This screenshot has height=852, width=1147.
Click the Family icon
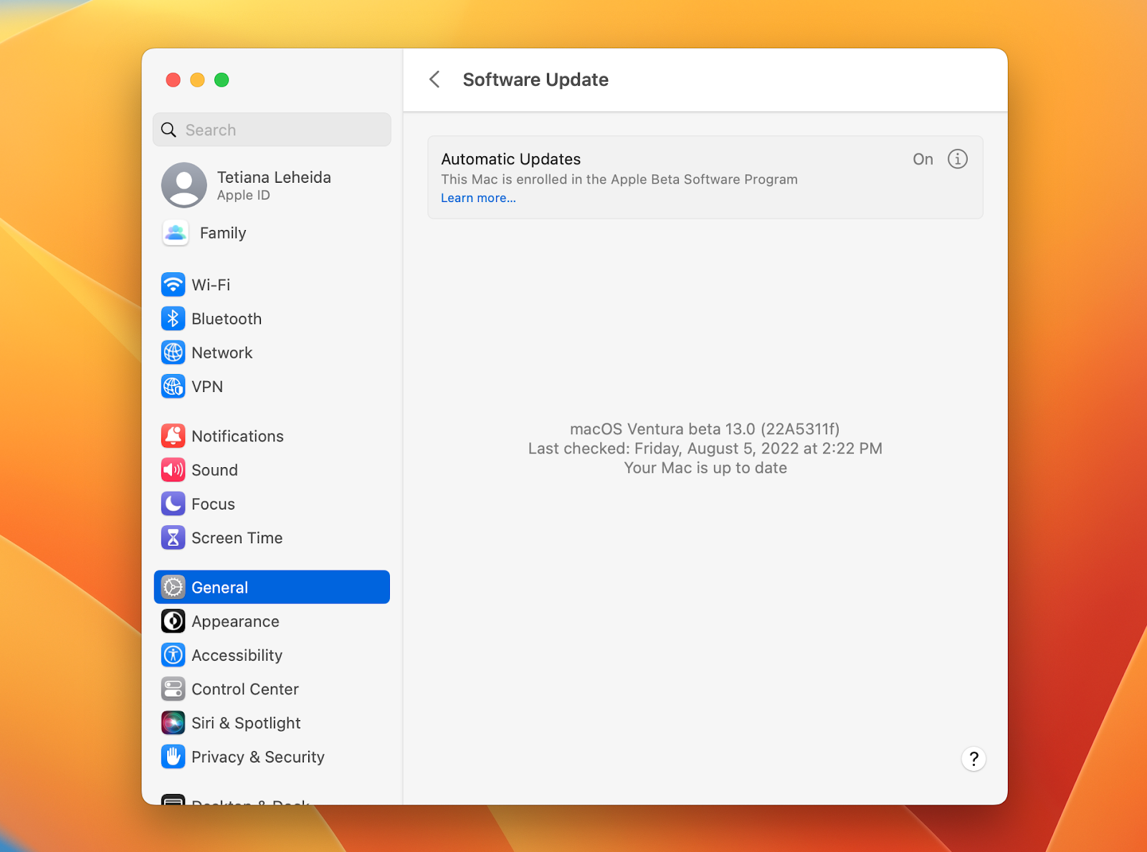(x=176, y=233)
